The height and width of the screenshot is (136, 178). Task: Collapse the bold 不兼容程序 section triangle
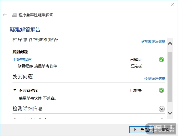15,90
